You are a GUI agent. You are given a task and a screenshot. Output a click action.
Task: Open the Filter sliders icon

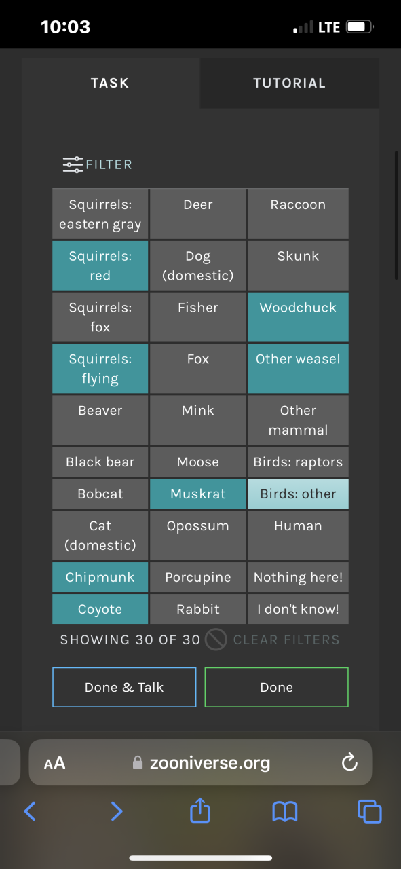tap(73, 164)
